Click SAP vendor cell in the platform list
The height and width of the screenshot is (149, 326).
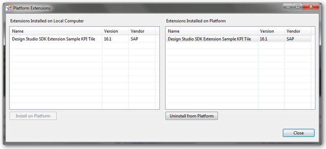coord(290,39)
